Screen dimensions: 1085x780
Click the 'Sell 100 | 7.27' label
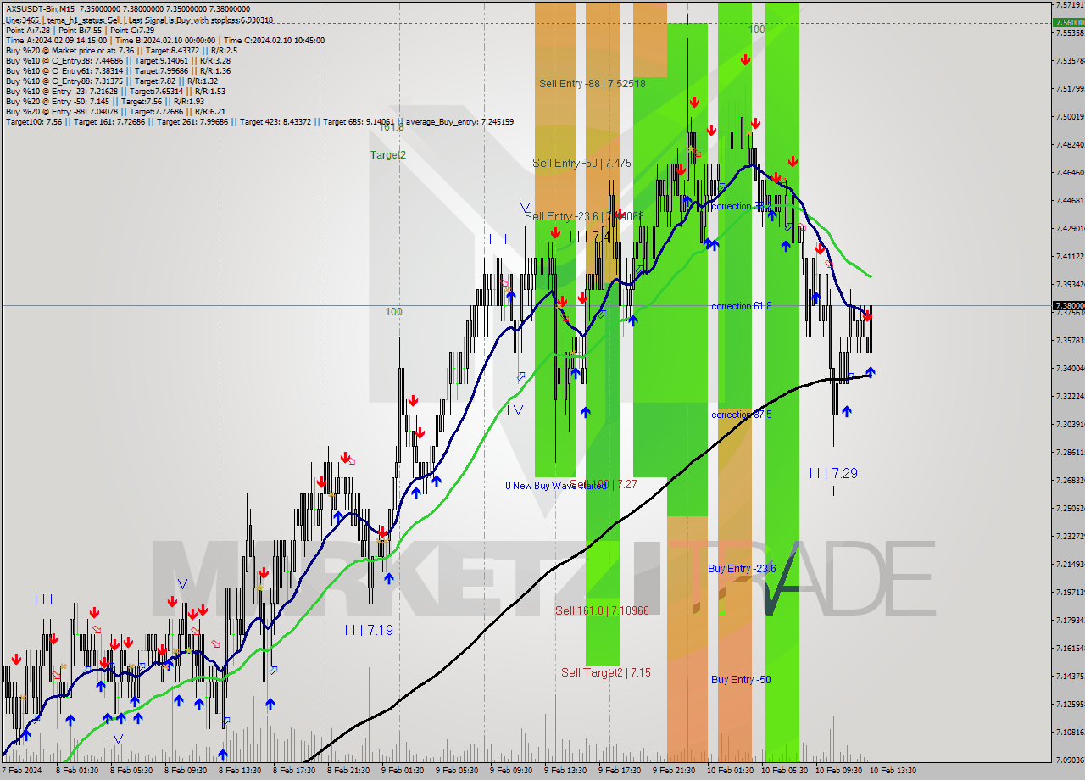point(603,484)
